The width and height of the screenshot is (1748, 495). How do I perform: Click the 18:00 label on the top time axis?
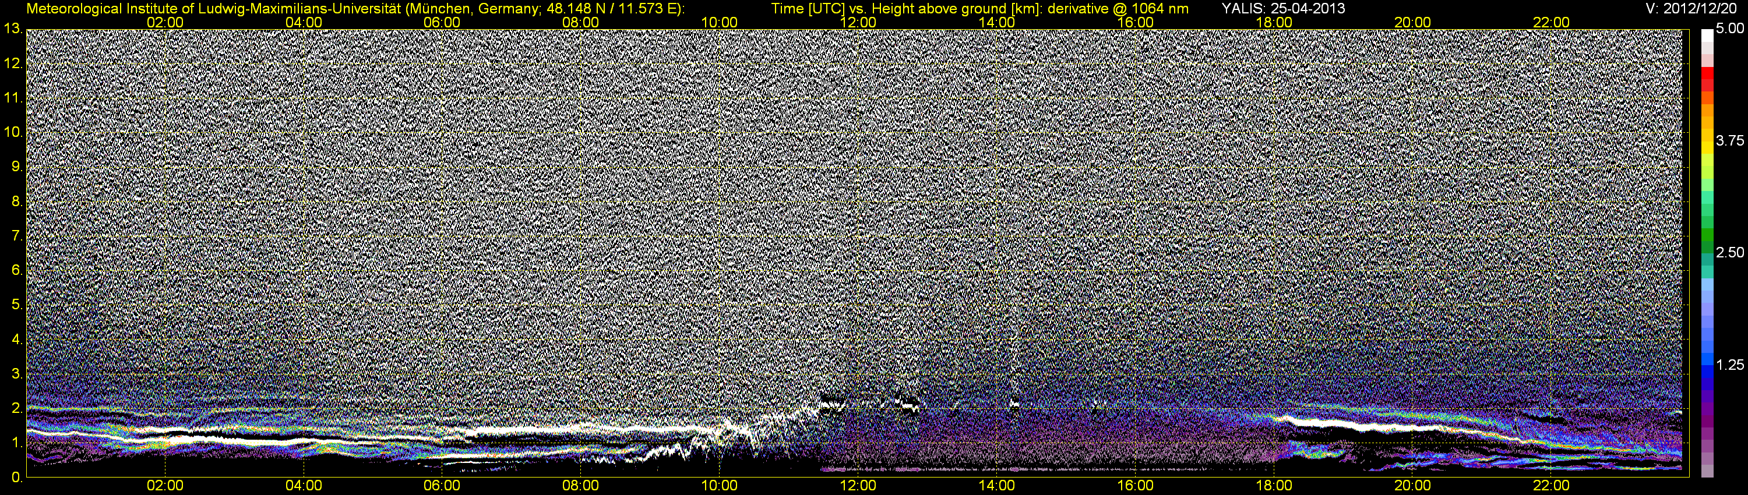pyautogui.click(x=1274, y=22)
